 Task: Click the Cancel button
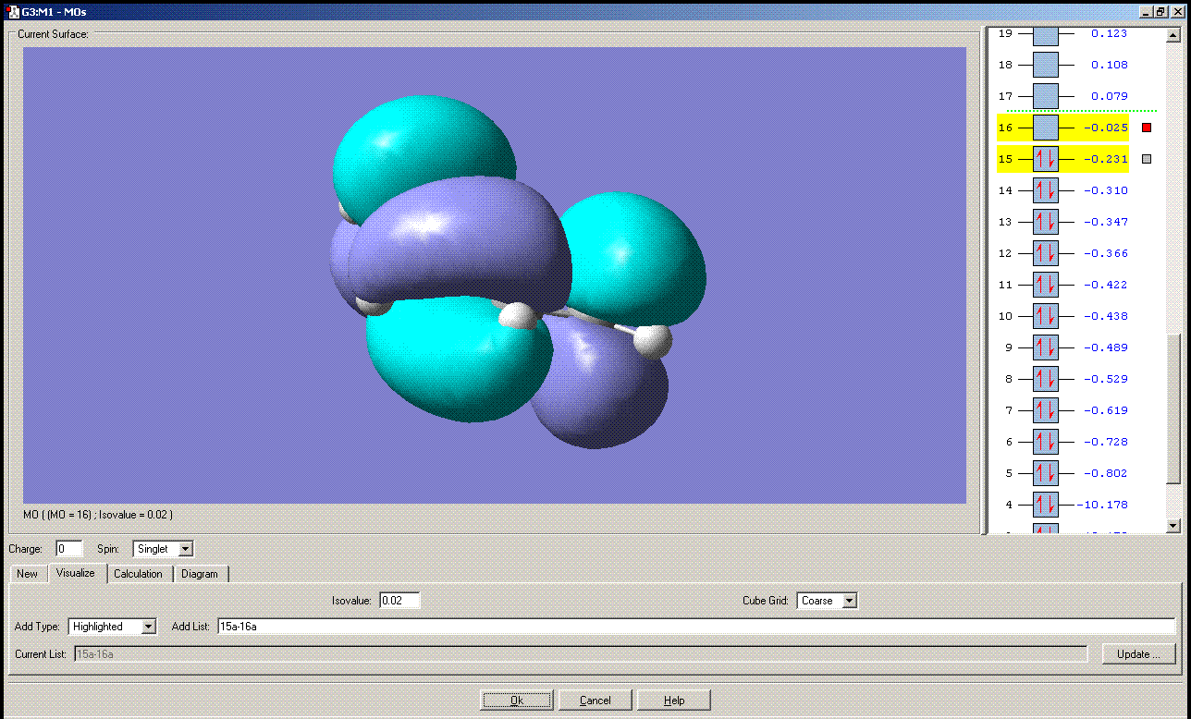(x=595, y=700)
